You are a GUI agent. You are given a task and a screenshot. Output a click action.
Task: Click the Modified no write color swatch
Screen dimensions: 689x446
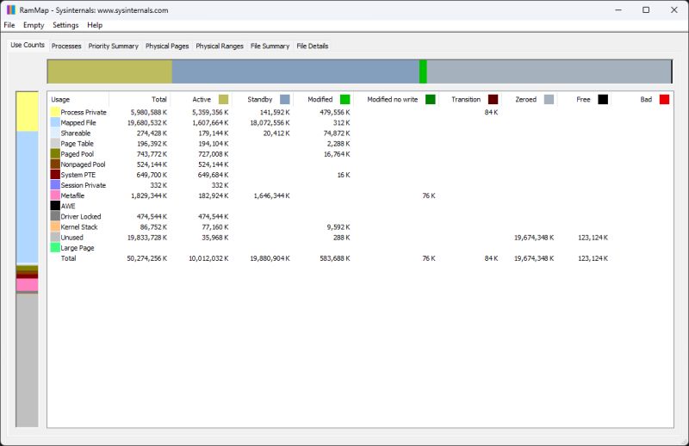pos(430,99)
